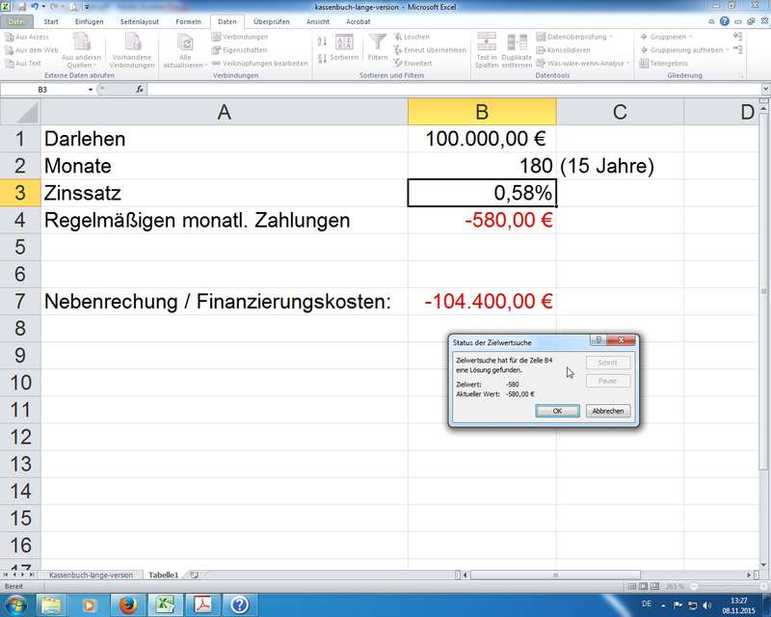
Task: Open the Datei tab
Action: [x=16, y=21]
